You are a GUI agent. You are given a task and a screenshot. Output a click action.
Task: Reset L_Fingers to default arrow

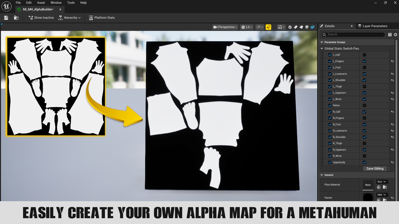click(x=392, y=61)
